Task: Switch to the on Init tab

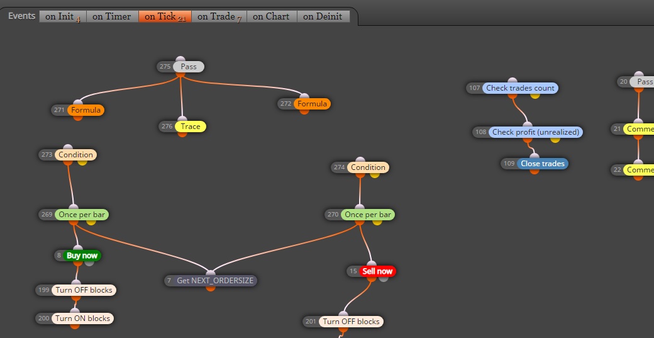Action: pos(62,16)
